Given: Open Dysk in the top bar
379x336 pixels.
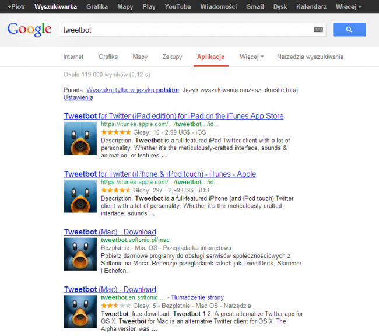Looking at the screenshot, I should (280, 7).
